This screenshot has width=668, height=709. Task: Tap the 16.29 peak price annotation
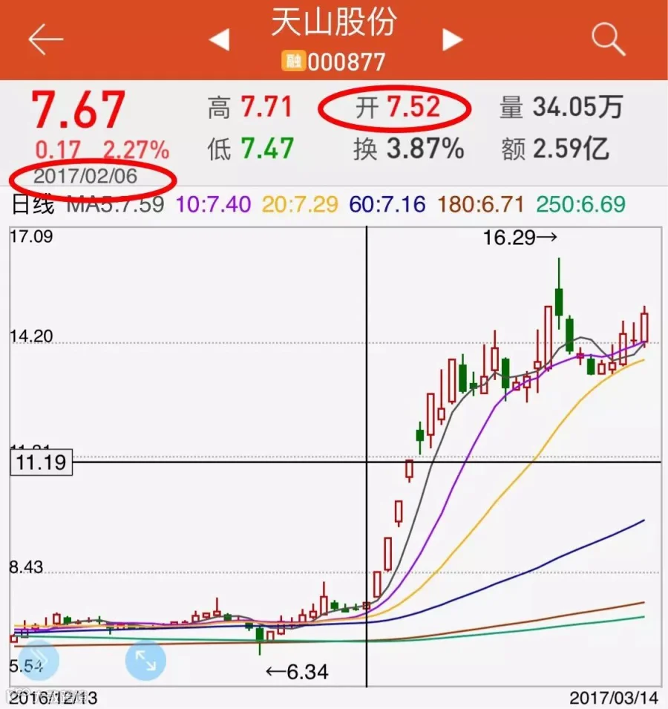(520, 238)
